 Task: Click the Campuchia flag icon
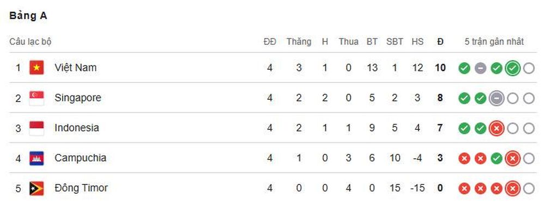tap(37, 159)
